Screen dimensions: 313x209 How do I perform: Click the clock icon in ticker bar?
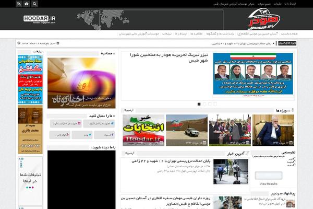[x=19, y=43]
